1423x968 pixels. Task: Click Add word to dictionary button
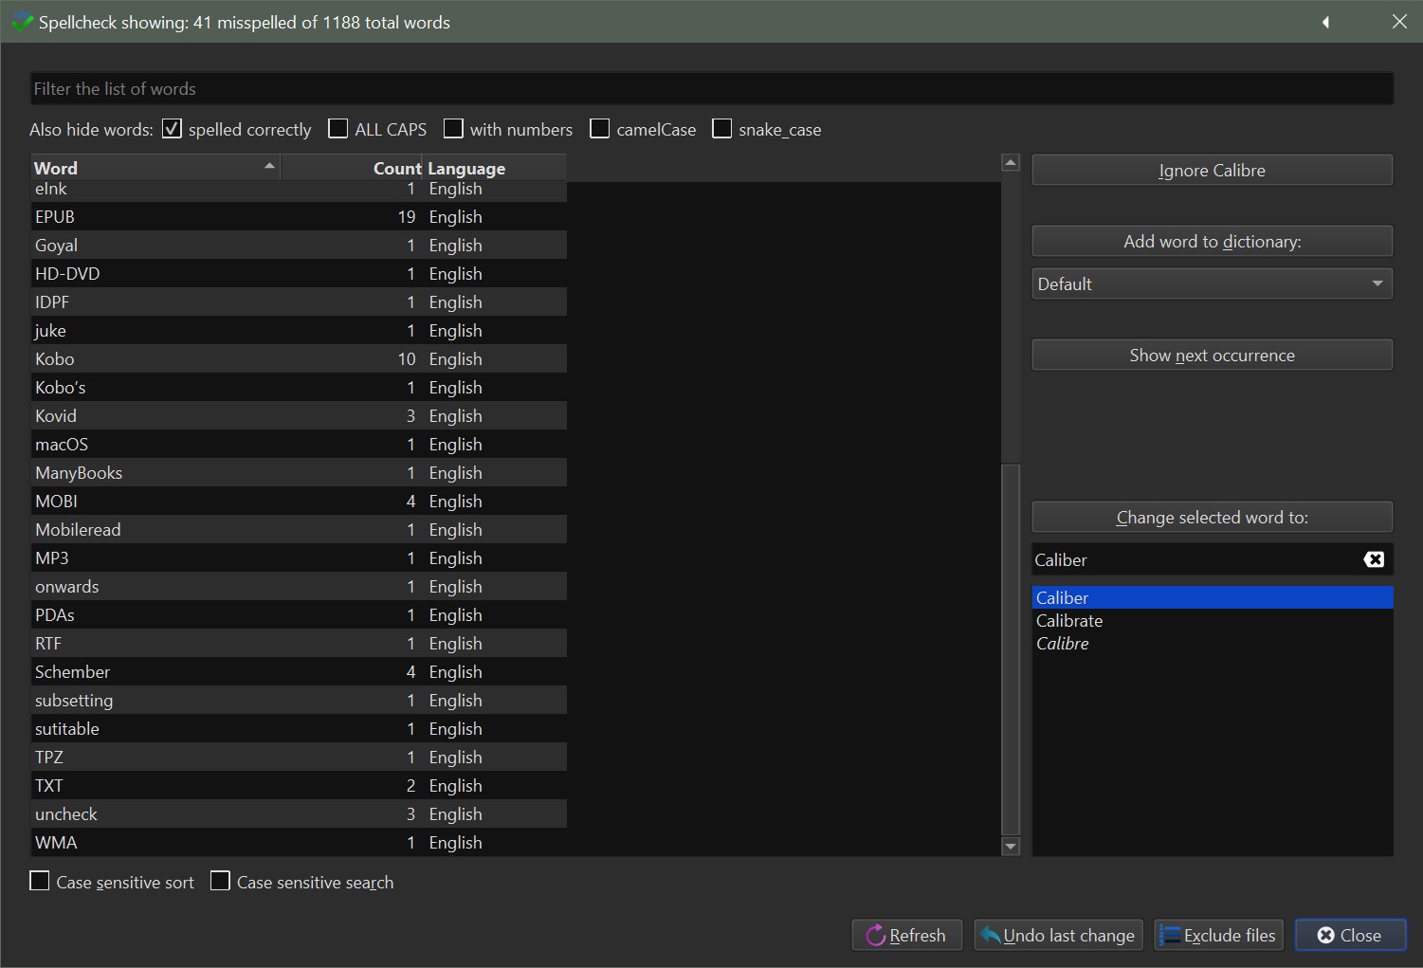[x=1212, y=242]
